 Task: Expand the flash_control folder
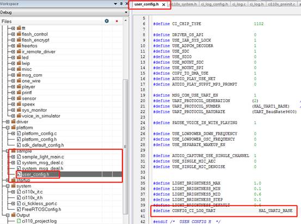[x=13, y=34]
